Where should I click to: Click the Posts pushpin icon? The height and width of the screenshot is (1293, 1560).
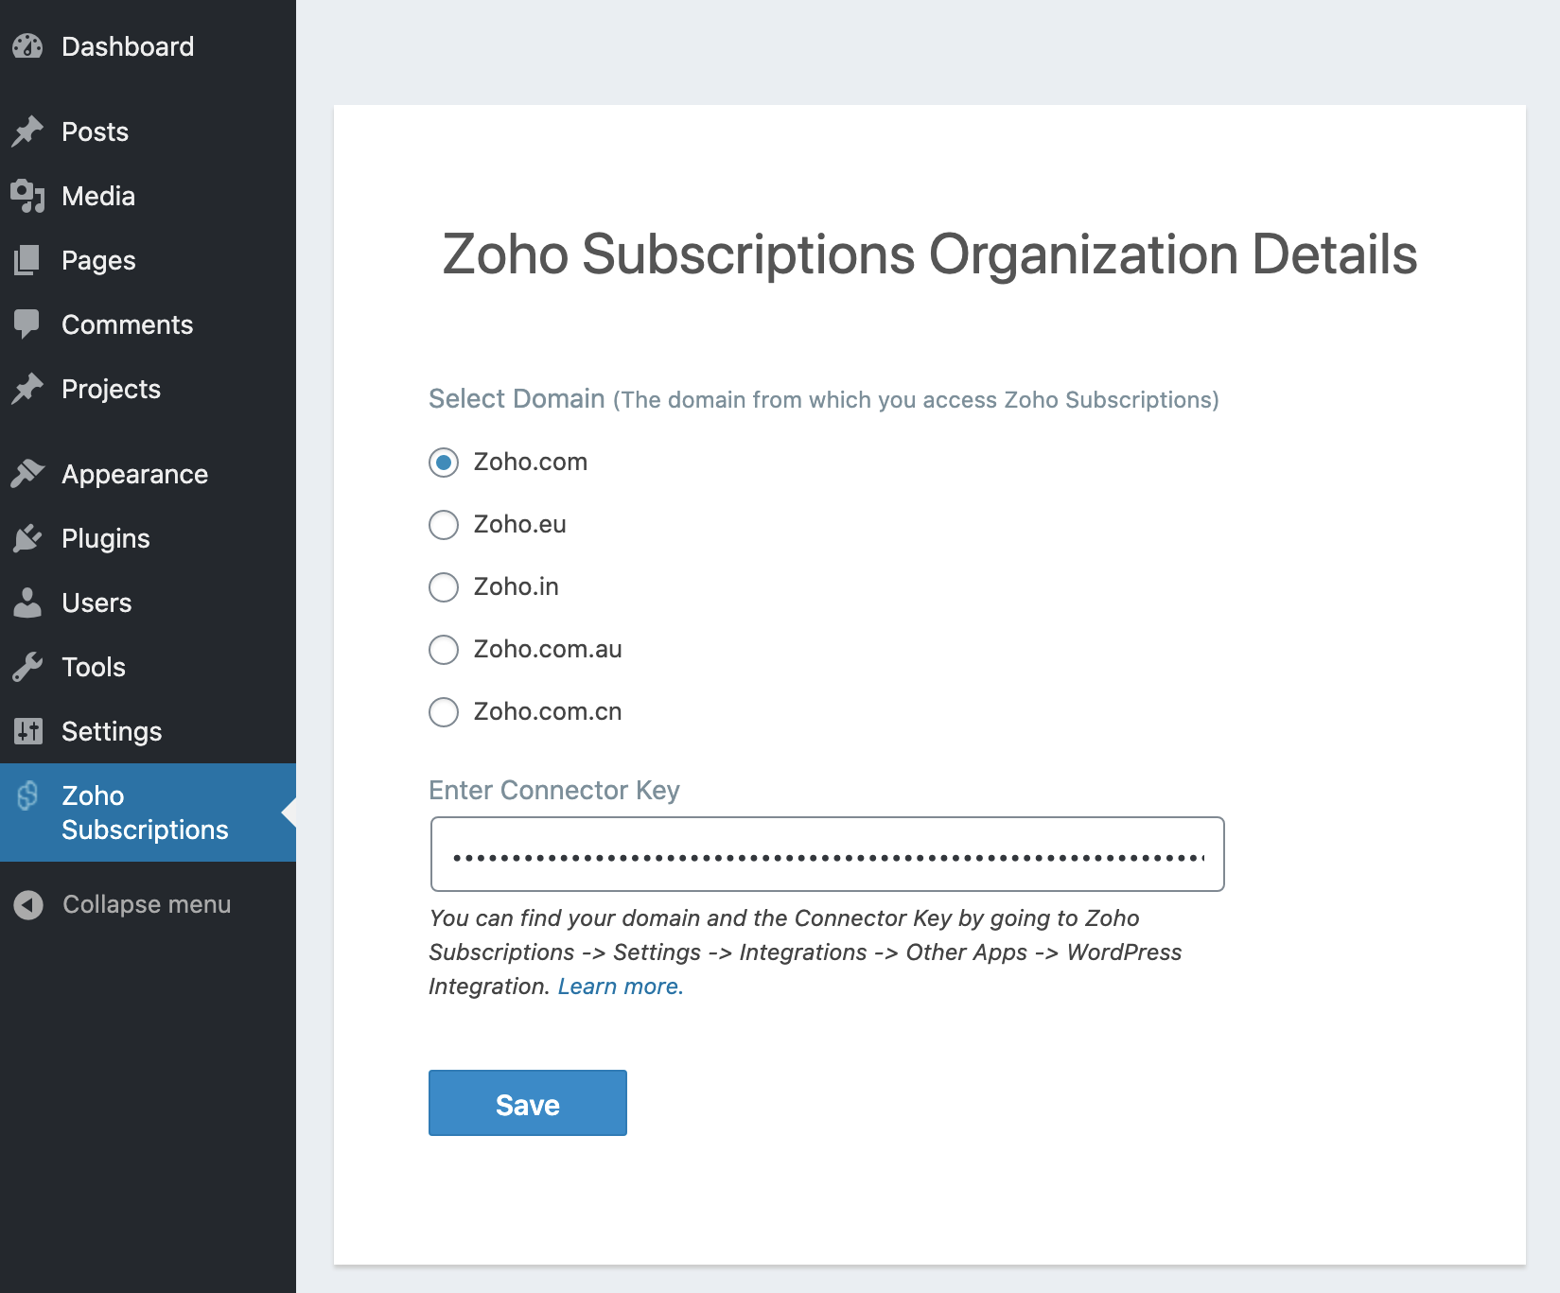[28, 131]
